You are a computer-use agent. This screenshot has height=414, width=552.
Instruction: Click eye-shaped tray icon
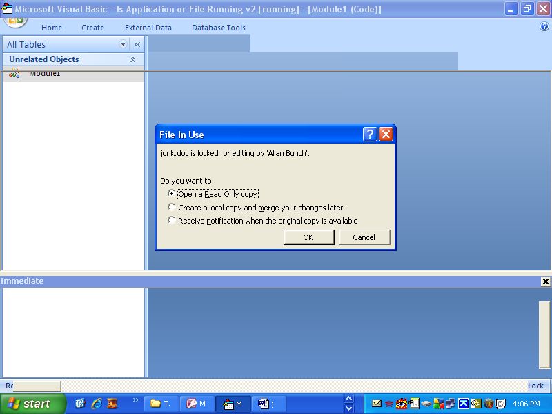pos(402,404)
